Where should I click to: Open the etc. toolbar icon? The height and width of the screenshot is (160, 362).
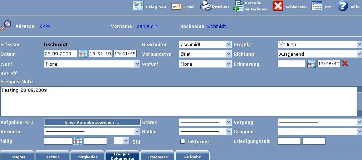[x=317, y=6]
